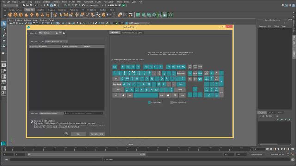Click go to start of playback range
Viewport: 296px width, 166px height.
click(267, 149)
